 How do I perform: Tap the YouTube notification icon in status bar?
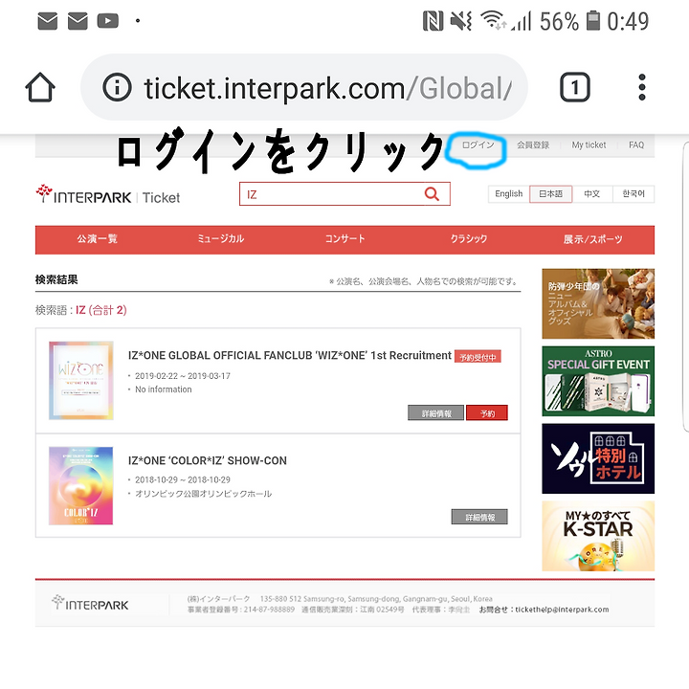(108, 21)
